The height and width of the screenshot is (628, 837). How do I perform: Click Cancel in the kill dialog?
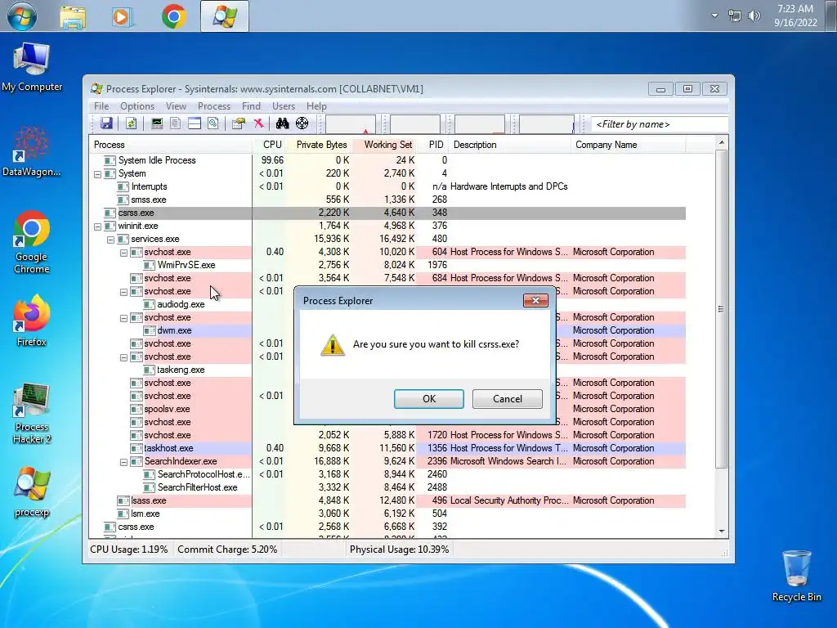coord(507,399)
